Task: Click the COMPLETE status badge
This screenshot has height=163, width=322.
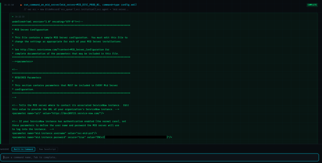Action: (x=312, y=5)
